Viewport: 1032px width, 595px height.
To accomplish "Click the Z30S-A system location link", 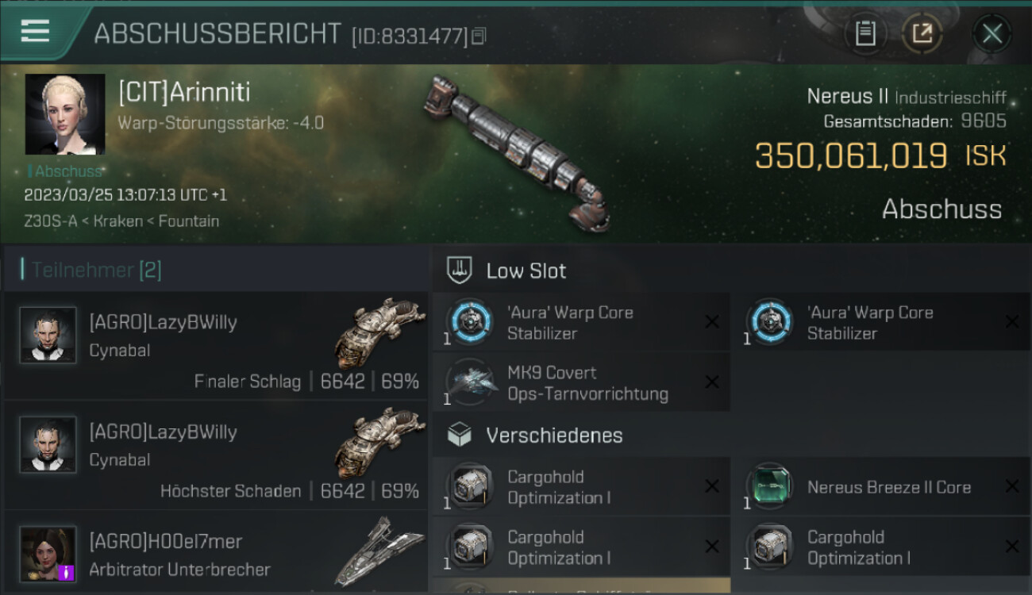I will tap(50, 221).
